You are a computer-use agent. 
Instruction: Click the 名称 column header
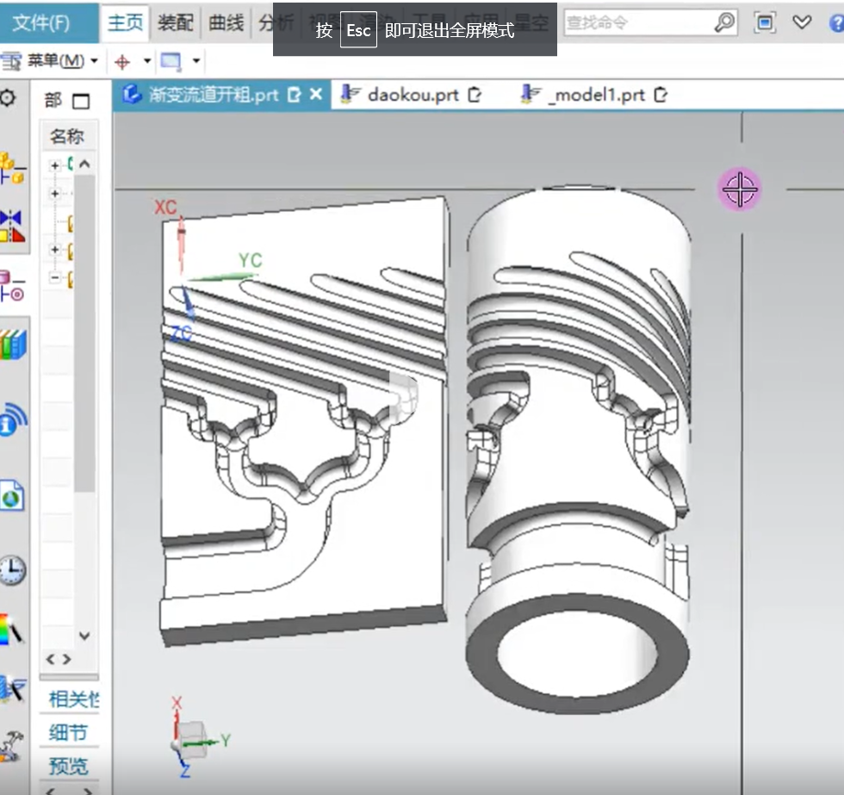click(x=67, y=136)
